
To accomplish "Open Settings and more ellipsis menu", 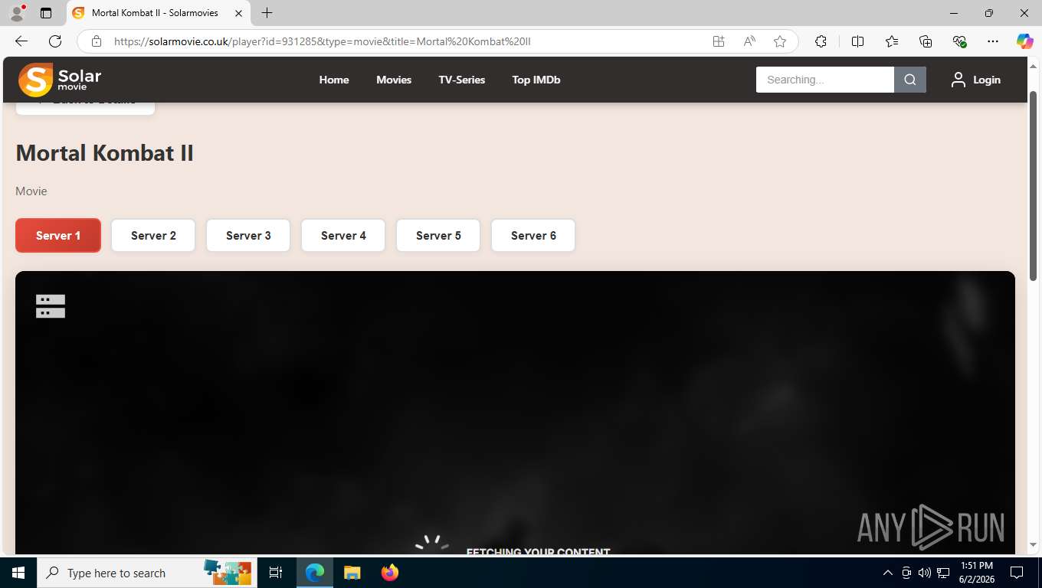I will click(x=993, y=41).
